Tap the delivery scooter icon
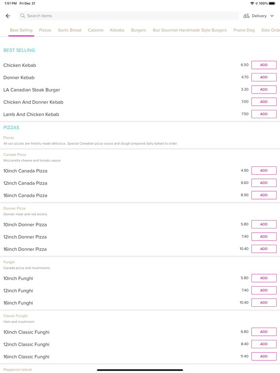280x373 pixels. pos(246,16)
